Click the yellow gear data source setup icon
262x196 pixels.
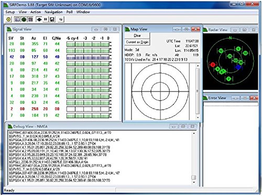(x=8, y=19)
